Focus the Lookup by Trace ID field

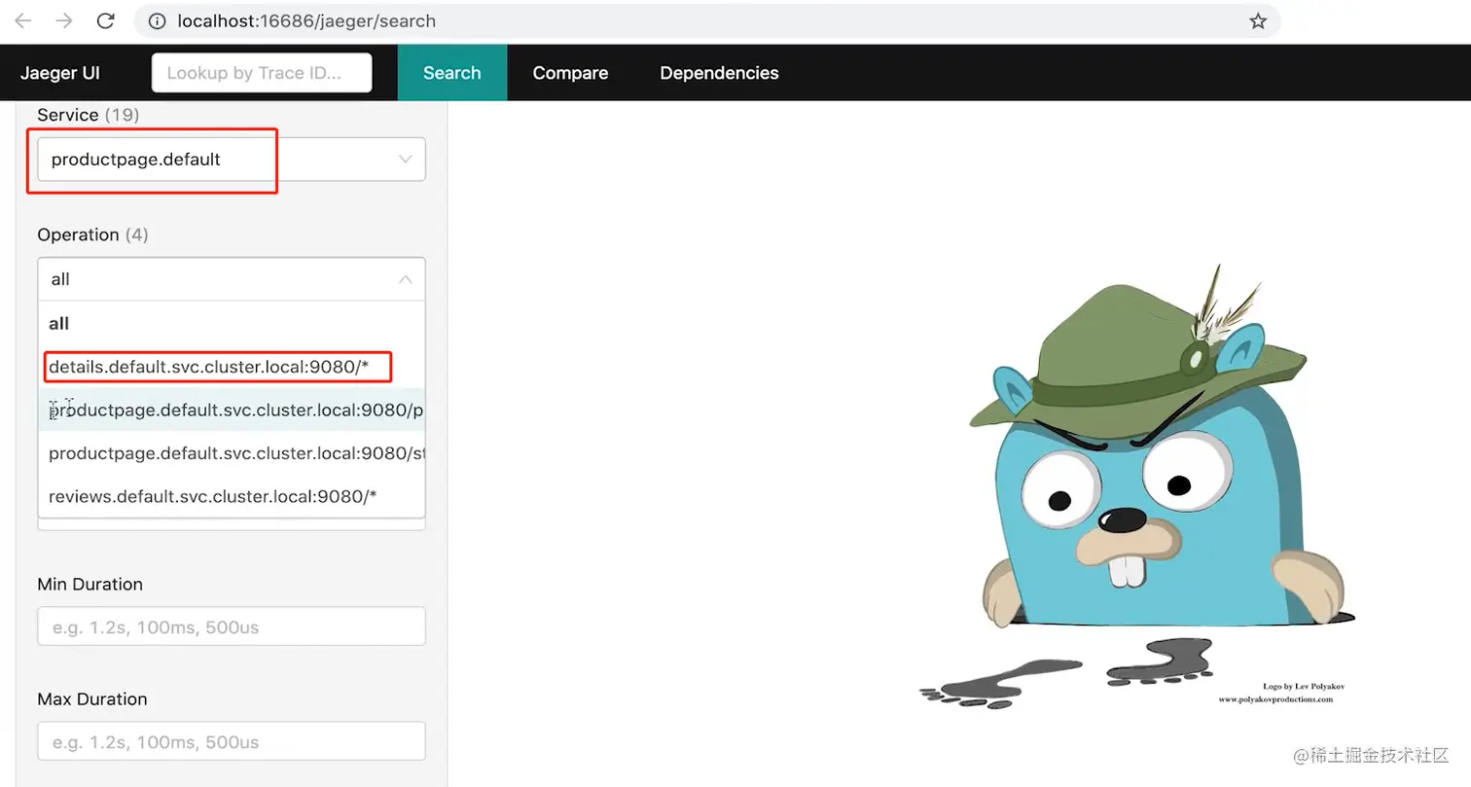point(262,73)
